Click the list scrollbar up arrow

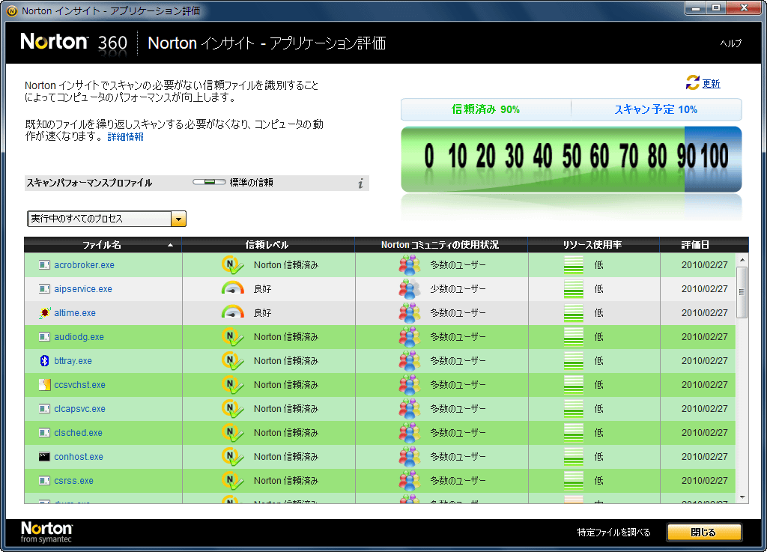(x=742, y=260)
